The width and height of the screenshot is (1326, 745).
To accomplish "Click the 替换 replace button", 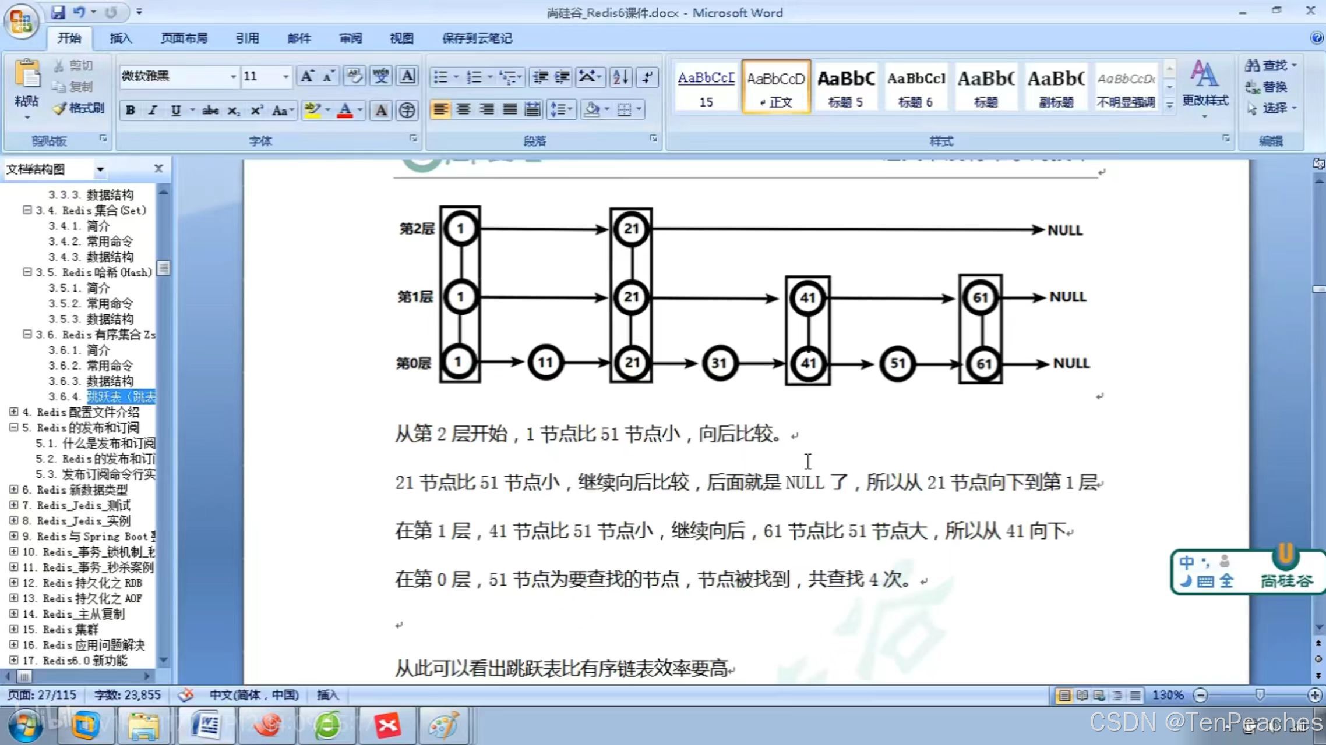I will tap(1267, 87).
